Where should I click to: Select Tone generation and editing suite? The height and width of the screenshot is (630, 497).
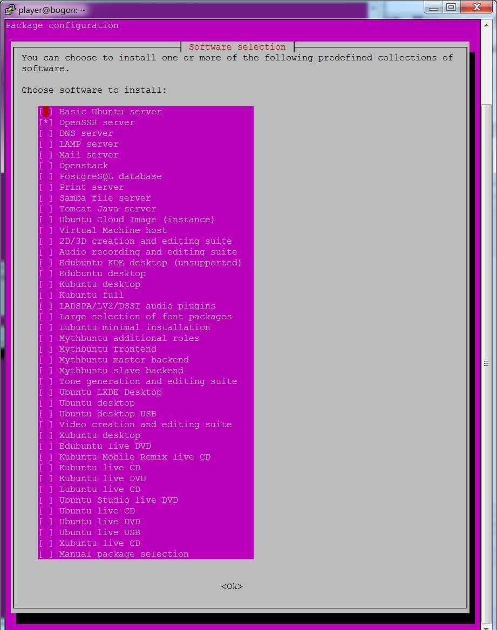coord(146,381)
